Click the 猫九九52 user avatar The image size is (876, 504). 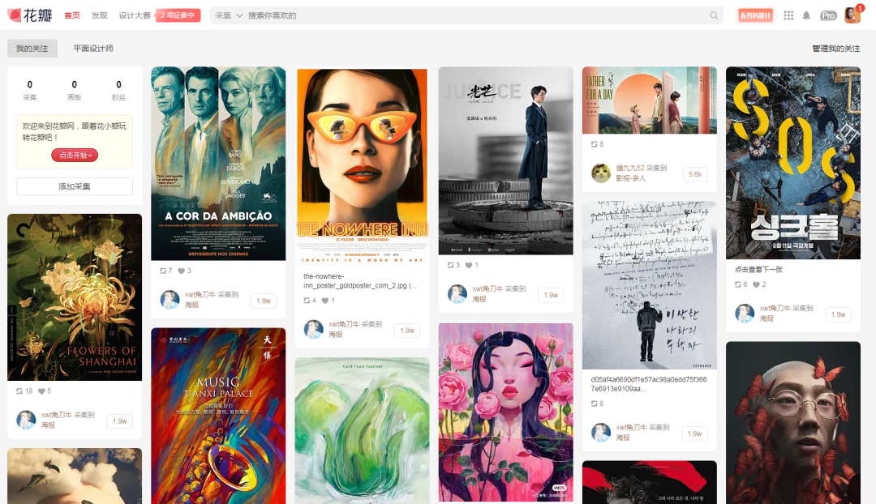pos(600,173)
